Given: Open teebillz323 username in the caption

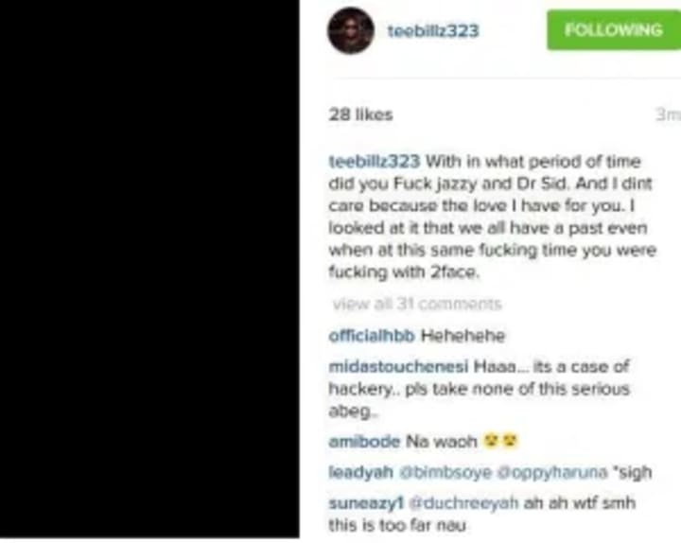Looking at the screenshot, I should pos(375,161).
